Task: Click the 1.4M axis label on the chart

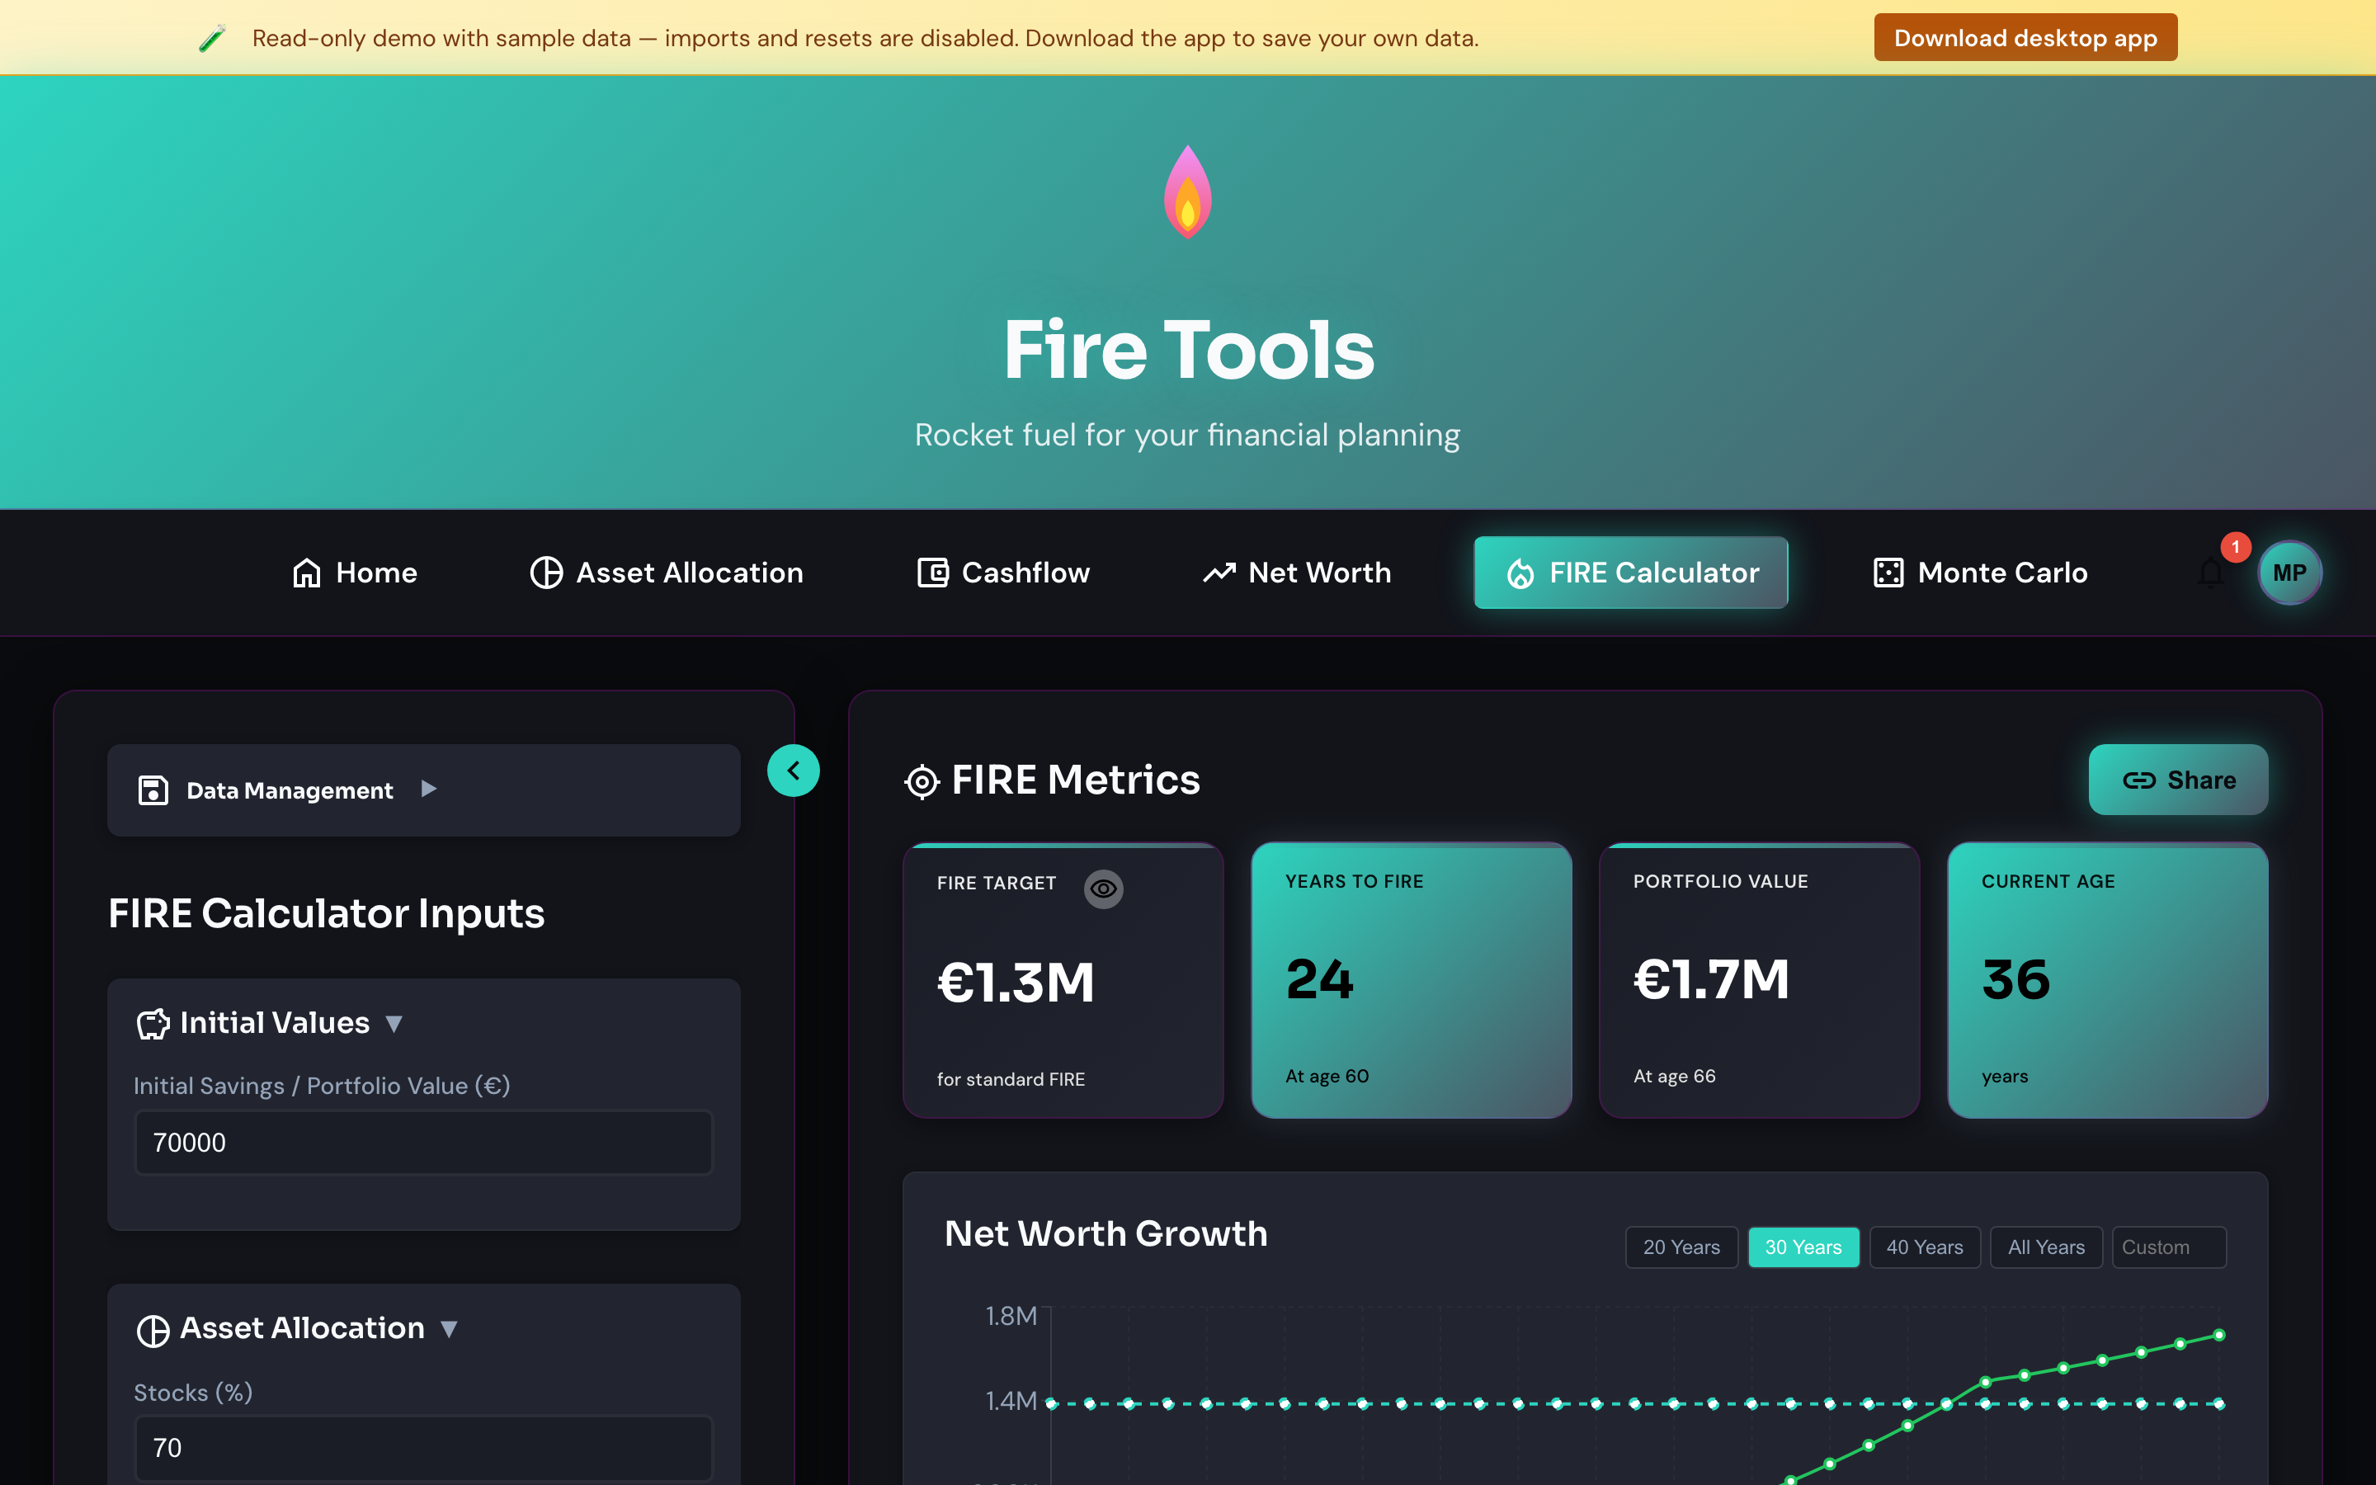Action: click(x=1011, y=1402)
